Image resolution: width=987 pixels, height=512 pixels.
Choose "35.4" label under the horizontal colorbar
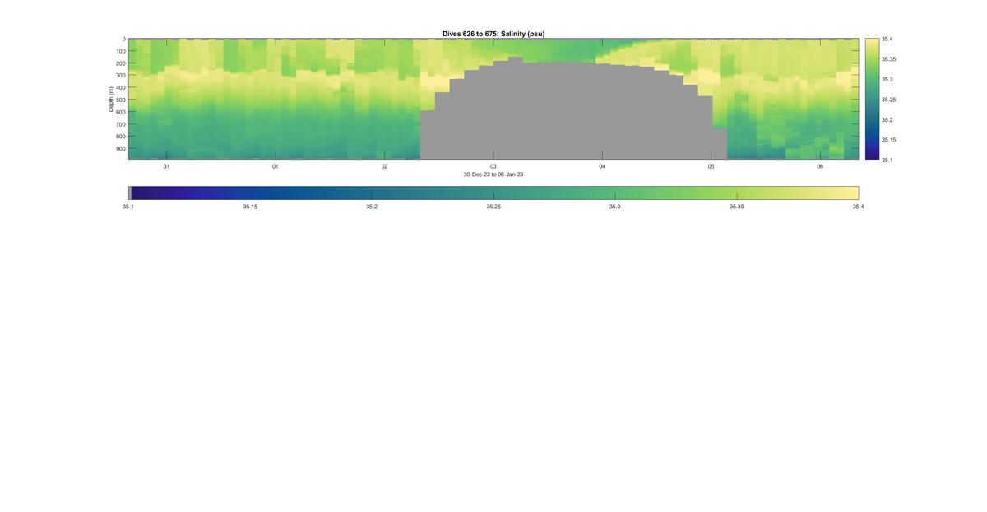pyautogui.click(x=859, y=207)
